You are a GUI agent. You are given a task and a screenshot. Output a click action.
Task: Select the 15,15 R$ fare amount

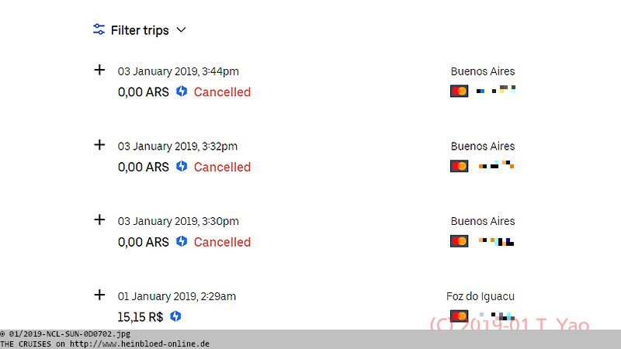point(141,317)
